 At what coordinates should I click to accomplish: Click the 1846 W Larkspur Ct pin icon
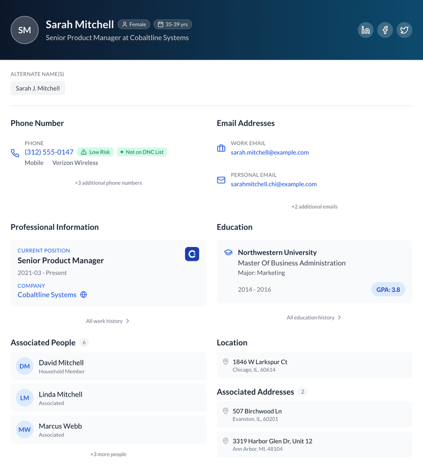225,362
